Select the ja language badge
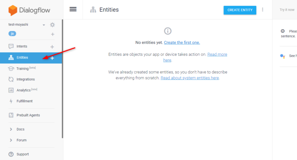This screenshot has height=160, width=297. coord(13,34)
